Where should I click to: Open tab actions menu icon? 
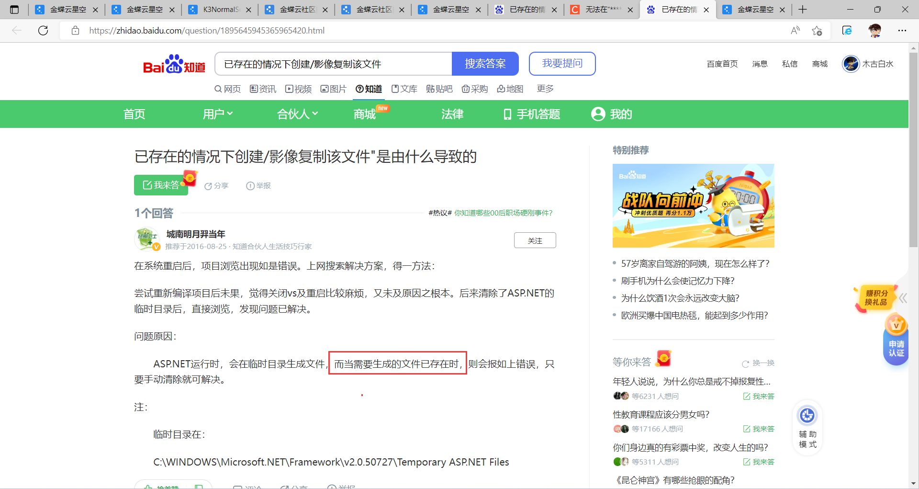click(x=14, y=10)
